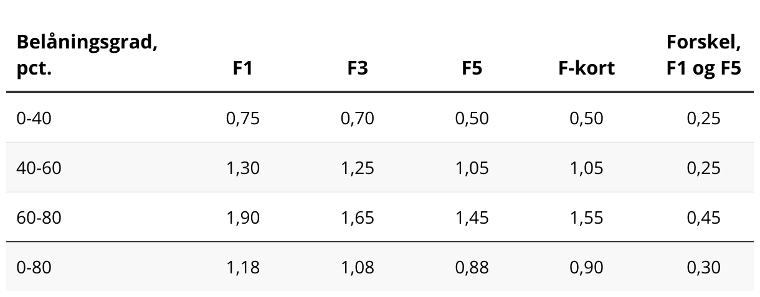This screenshot has width=760, height=297.
Task: Click the 0-40 row label
Action: [x=34, y=118]
